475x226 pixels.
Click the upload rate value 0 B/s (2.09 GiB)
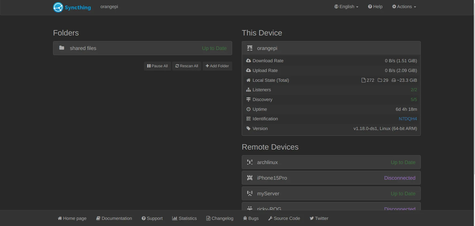click(401, 71)
